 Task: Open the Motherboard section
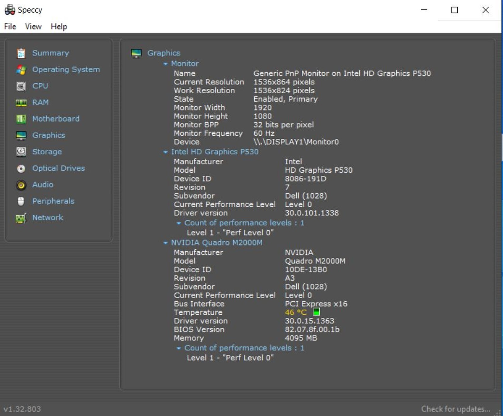[56, 119]
